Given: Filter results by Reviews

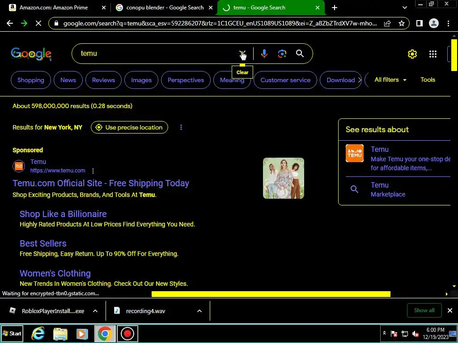Looking at the screenshot, I should point(103,80).
